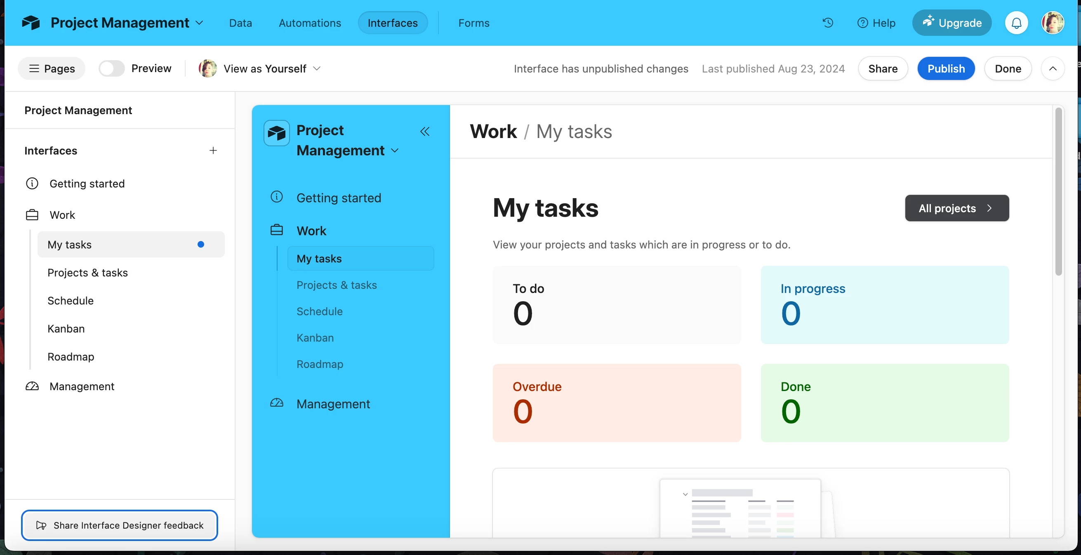Click the Help question mark icon
1081x555 pixels.
click(x=862, y=23)
